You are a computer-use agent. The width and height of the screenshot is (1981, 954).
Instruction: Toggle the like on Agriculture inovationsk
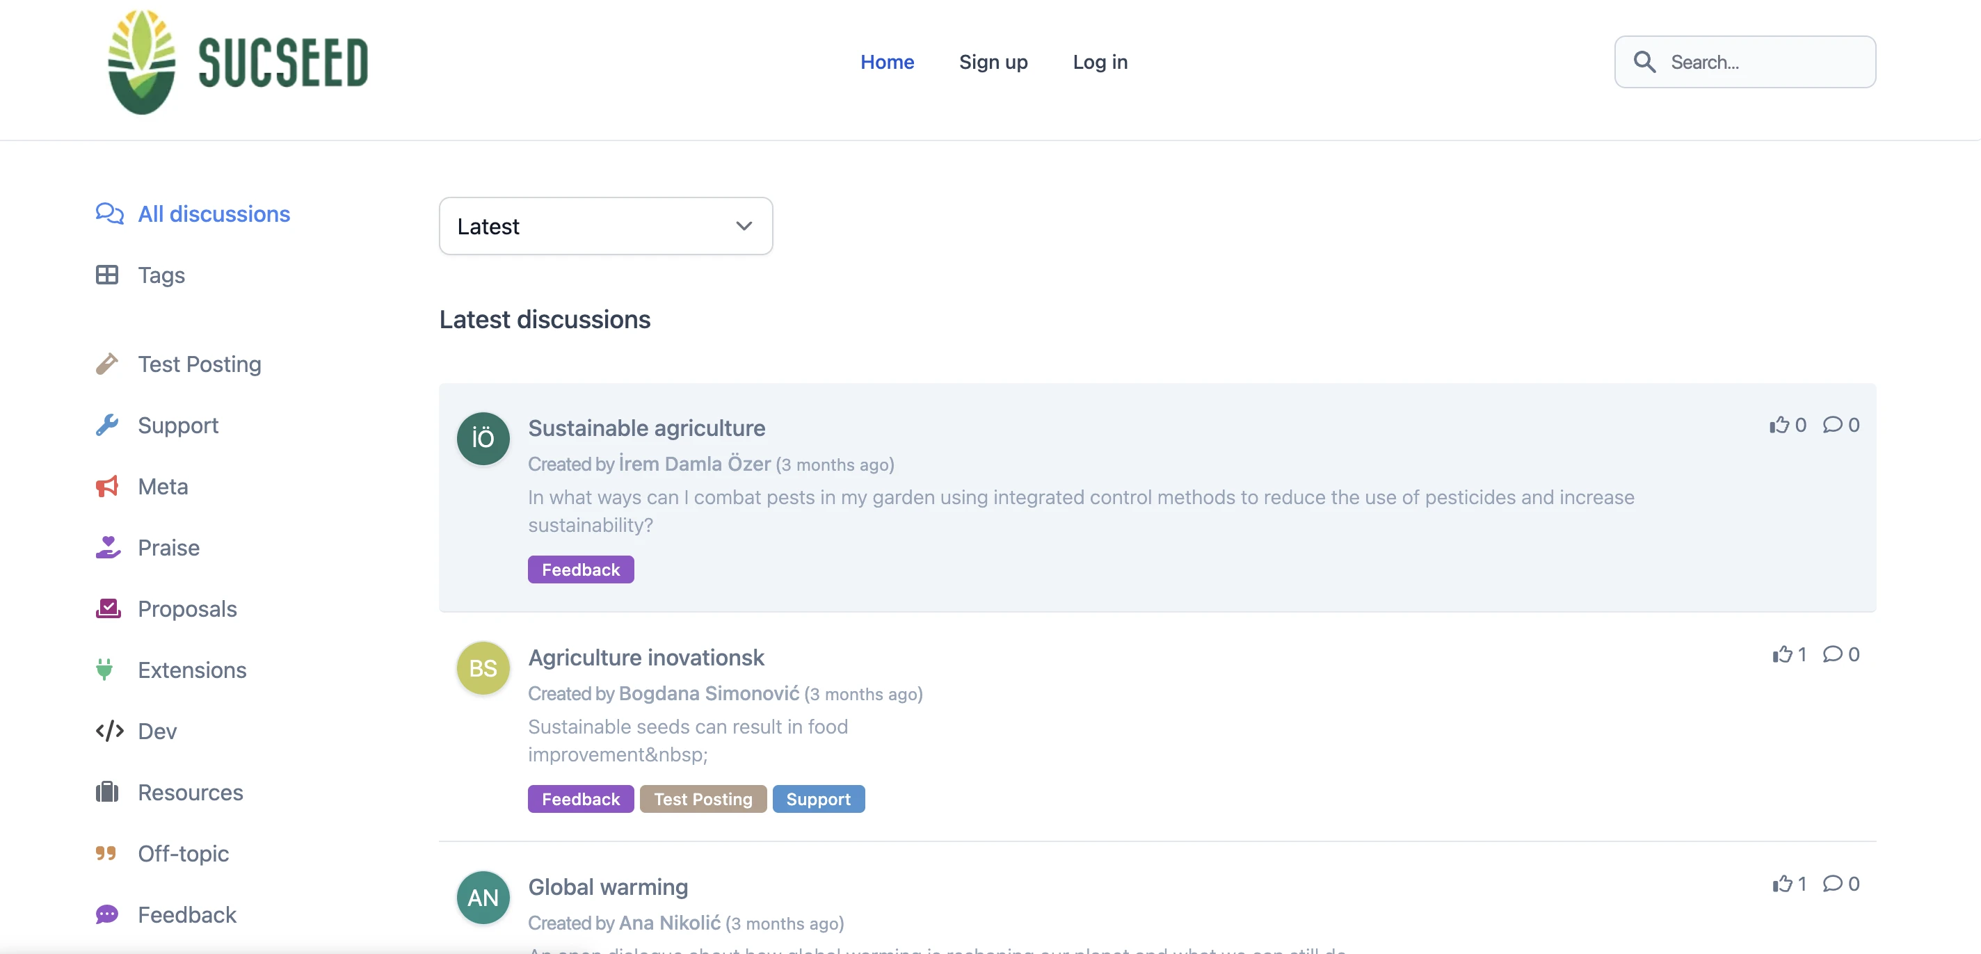[1783, 654]
